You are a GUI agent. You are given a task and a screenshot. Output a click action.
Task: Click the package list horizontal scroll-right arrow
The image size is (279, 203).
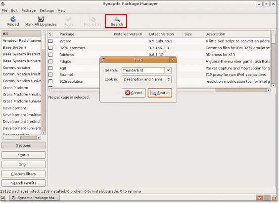[268, 90]
